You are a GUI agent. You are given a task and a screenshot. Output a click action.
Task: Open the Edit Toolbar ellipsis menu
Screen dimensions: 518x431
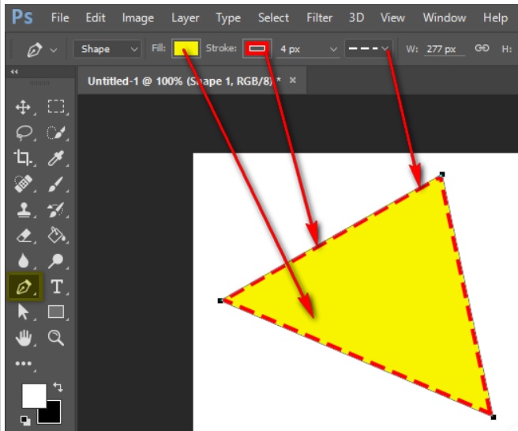point(23,364)
